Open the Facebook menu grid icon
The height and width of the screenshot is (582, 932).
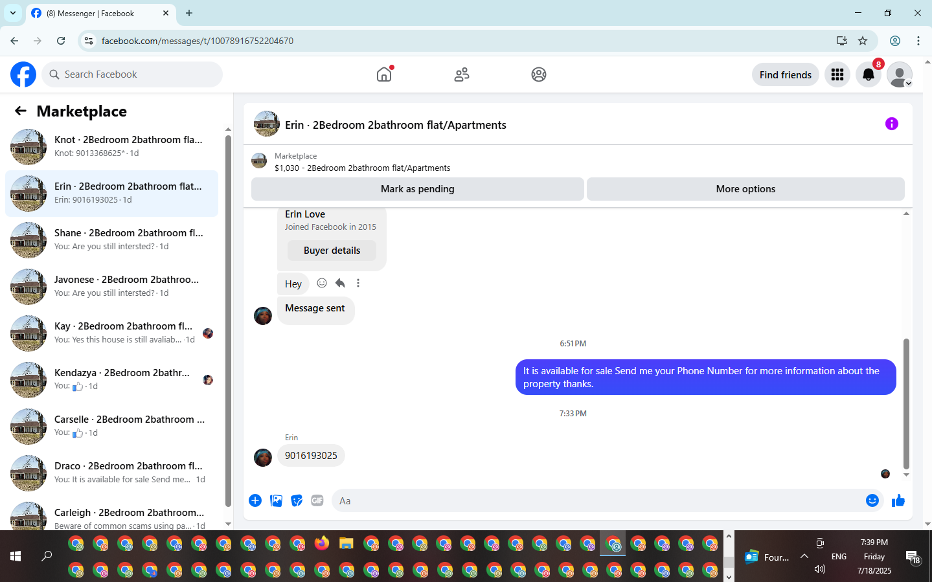[x=837, y=74]
